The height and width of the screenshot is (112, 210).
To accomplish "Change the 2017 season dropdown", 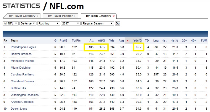I will point(70,23).
